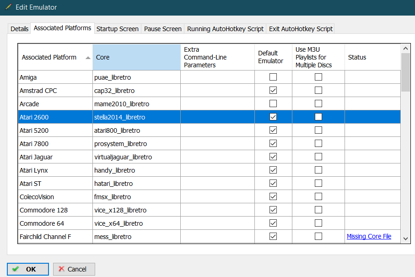Click the prosystem_libretro core cell
The height and width of the screenshot is (277, 415).
tap(136, 143)
